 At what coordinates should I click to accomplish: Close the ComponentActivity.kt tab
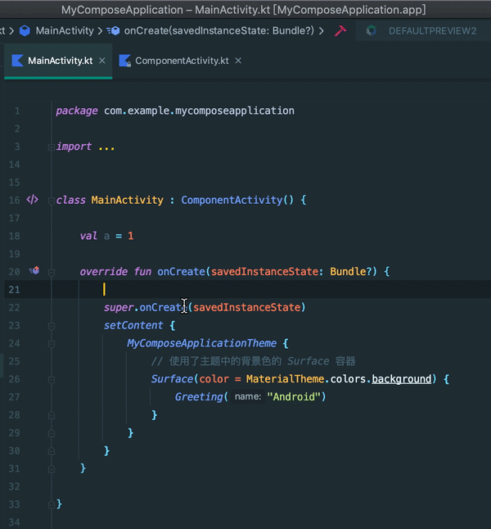(x=238, y=61)
